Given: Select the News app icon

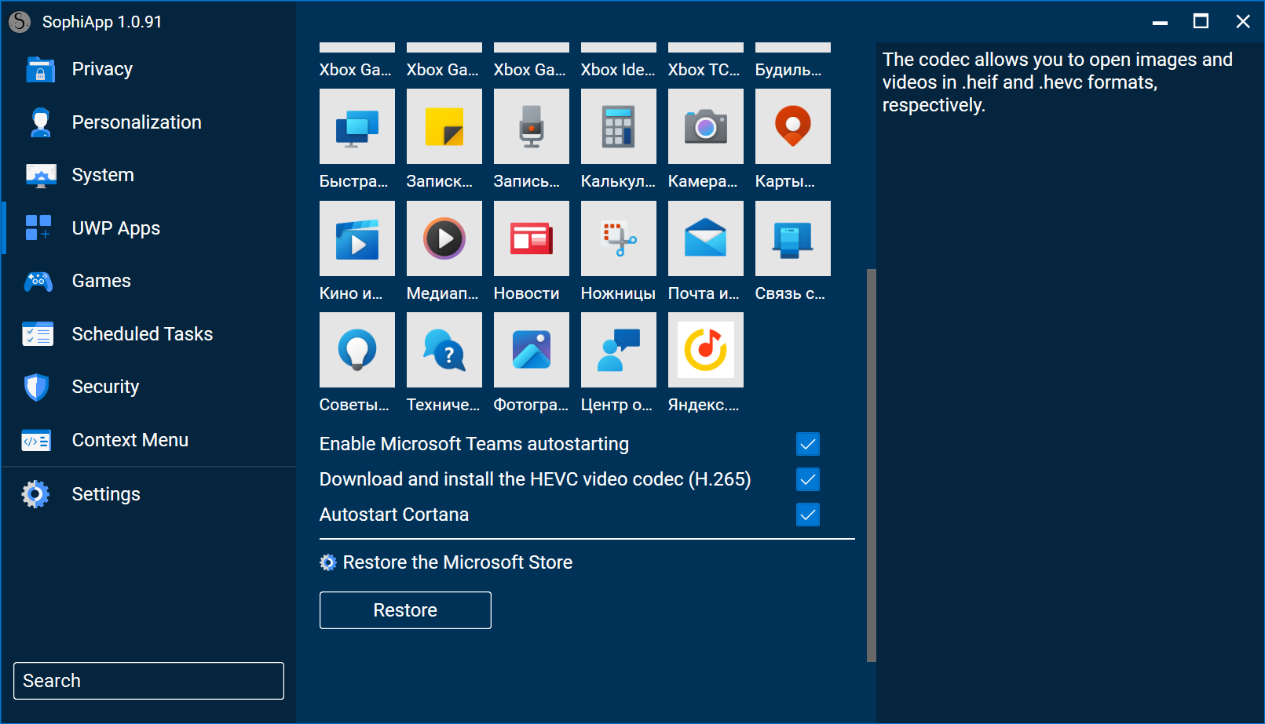Looking at the screenshot, I should tap(531, 239).
